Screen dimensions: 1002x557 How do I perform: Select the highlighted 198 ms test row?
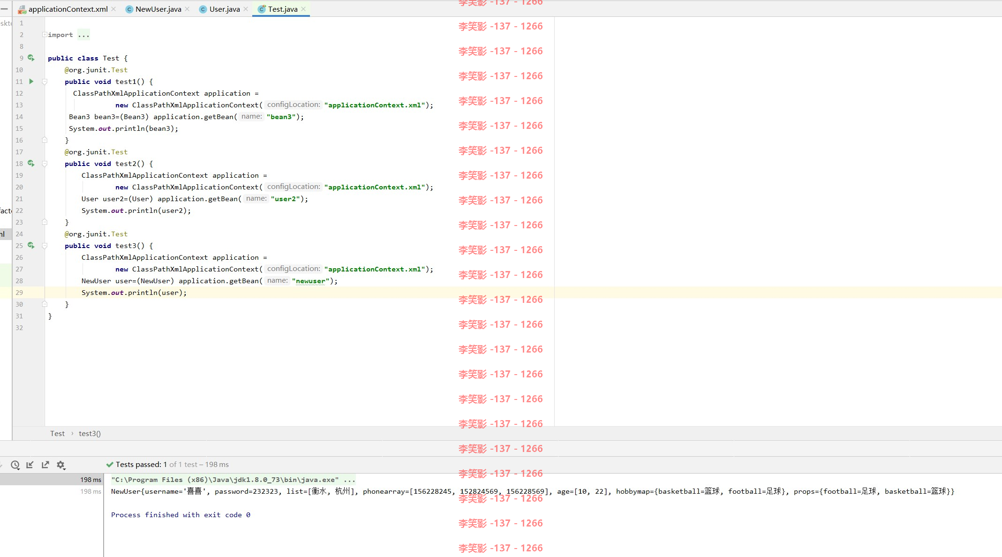tap(52, 480)
